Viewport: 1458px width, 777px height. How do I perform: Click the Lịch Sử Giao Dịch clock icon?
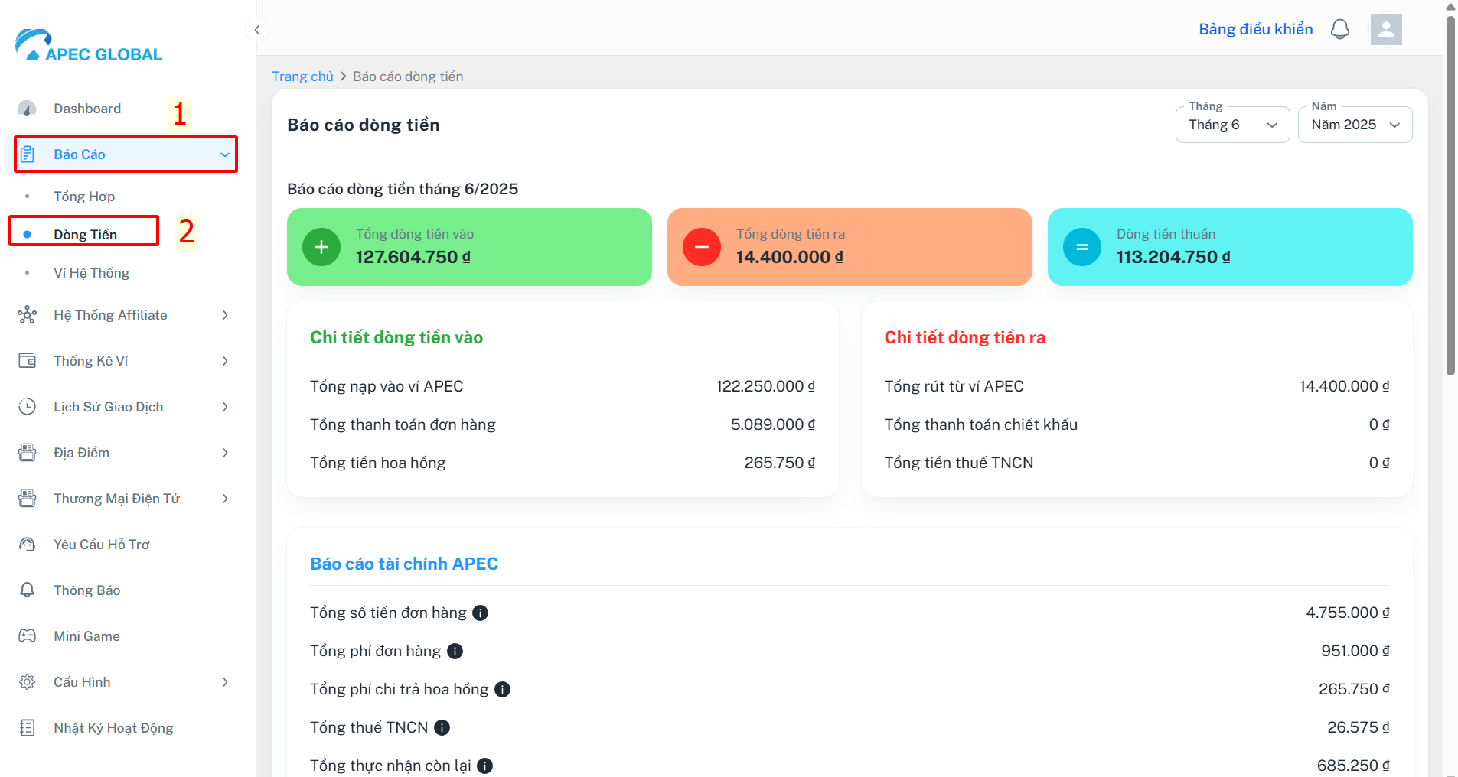tap(27, 407)
